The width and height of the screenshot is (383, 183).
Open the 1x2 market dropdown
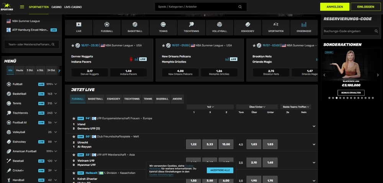210,107
